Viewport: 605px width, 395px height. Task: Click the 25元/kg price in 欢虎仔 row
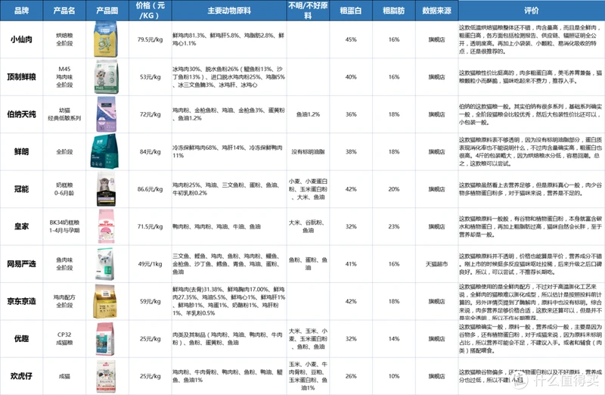(150, 375)
